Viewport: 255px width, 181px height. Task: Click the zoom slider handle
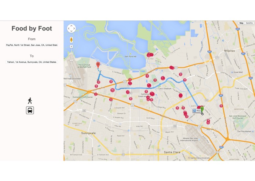pos(72,60)
